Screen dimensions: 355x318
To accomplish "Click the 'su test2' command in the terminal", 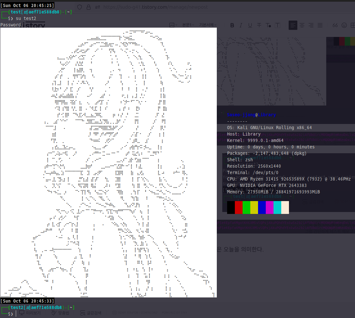I will [26, 18].
